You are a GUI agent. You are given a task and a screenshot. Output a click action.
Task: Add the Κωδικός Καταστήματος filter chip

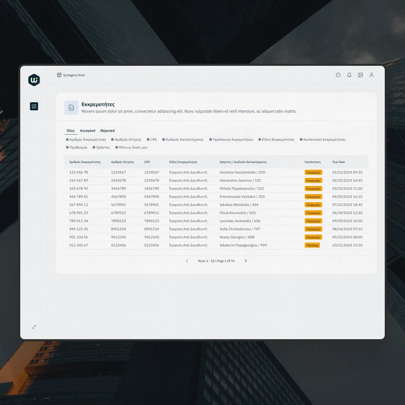click(x=183, y=140)
